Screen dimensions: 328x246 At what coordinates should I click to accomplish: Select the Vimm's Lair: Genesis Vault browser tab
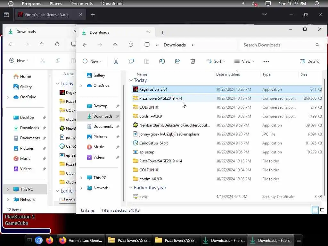50,15
